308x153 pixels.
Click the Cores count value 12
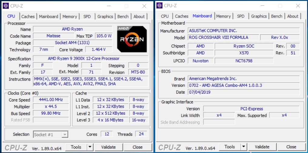click(107, 134)
